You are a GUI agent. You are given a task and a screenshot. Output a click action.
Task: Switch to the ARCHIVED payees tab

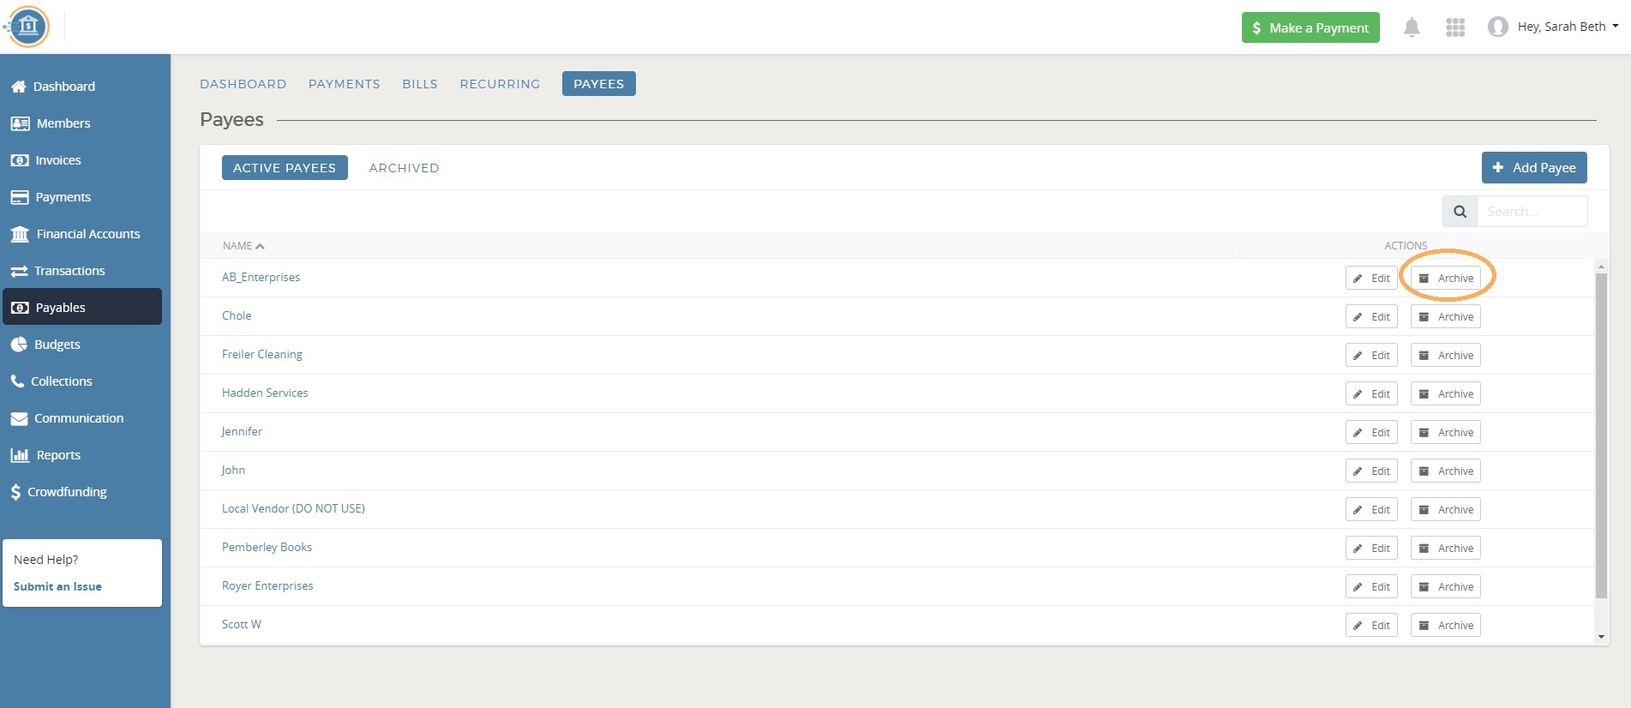pos(404,168)
